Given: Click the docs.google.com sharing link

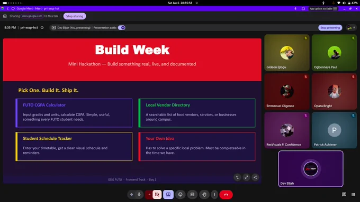Looking at the screenshot, I should pyautogui.click(x=32, y=16).
